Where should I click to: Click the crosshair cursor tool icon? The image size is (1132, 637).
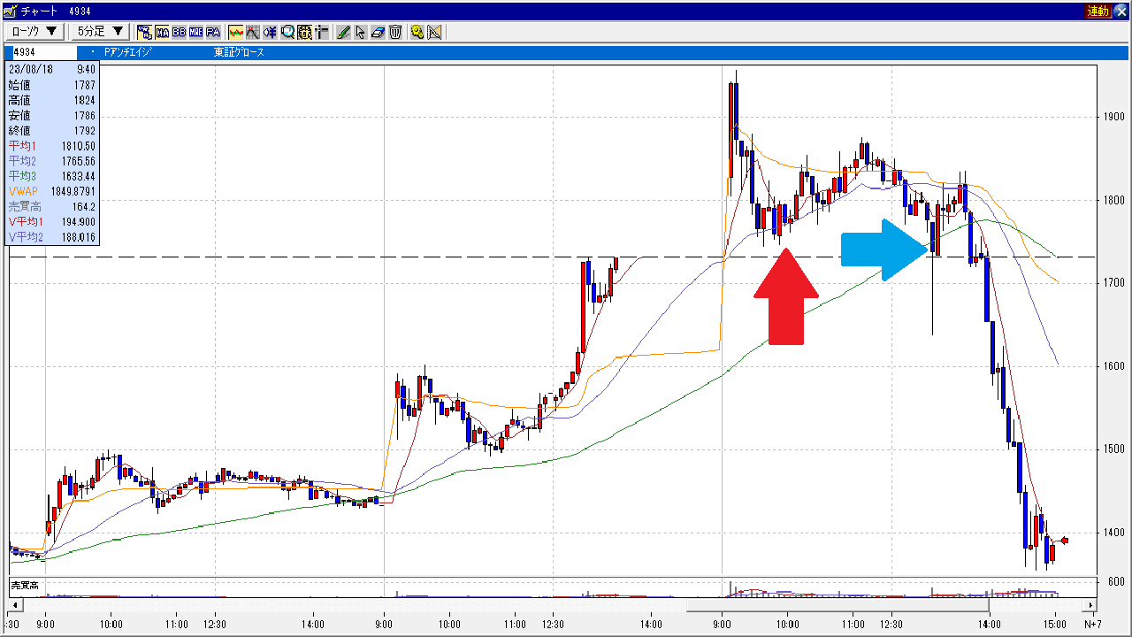click(322, 33)
